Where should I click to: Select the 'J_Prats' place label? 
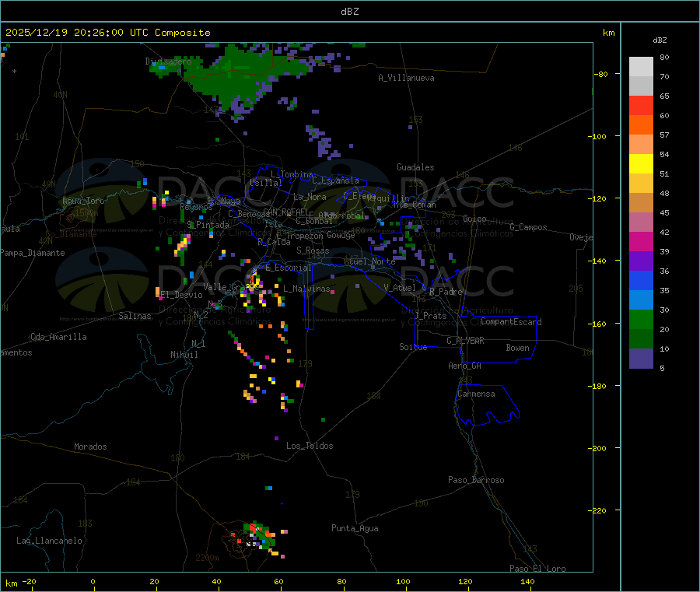[430, 316]
